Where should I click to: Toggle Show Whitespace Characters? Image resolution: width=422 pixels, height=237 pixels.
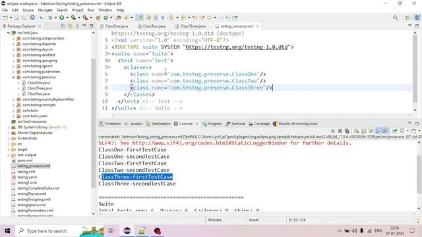point(163,18)
